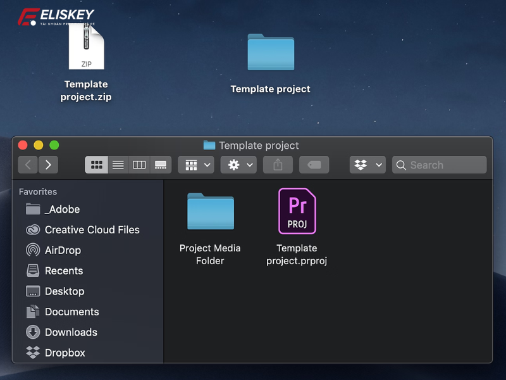
Task: Click inside the Search field
Action: [x=439, y=165]
